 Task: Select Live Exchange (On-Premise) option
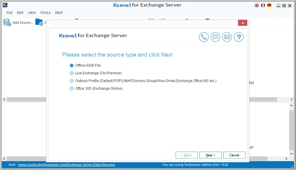[96, 73]
